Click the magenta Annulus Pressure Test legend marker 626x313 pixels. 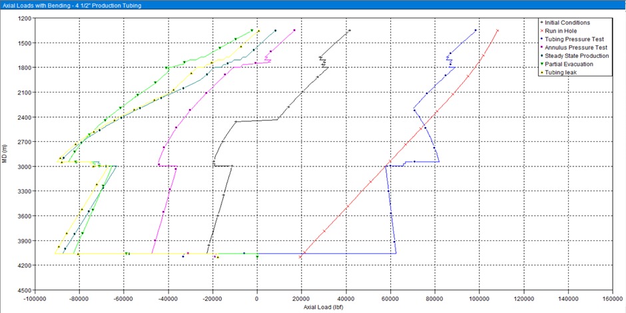click(541, 48)
